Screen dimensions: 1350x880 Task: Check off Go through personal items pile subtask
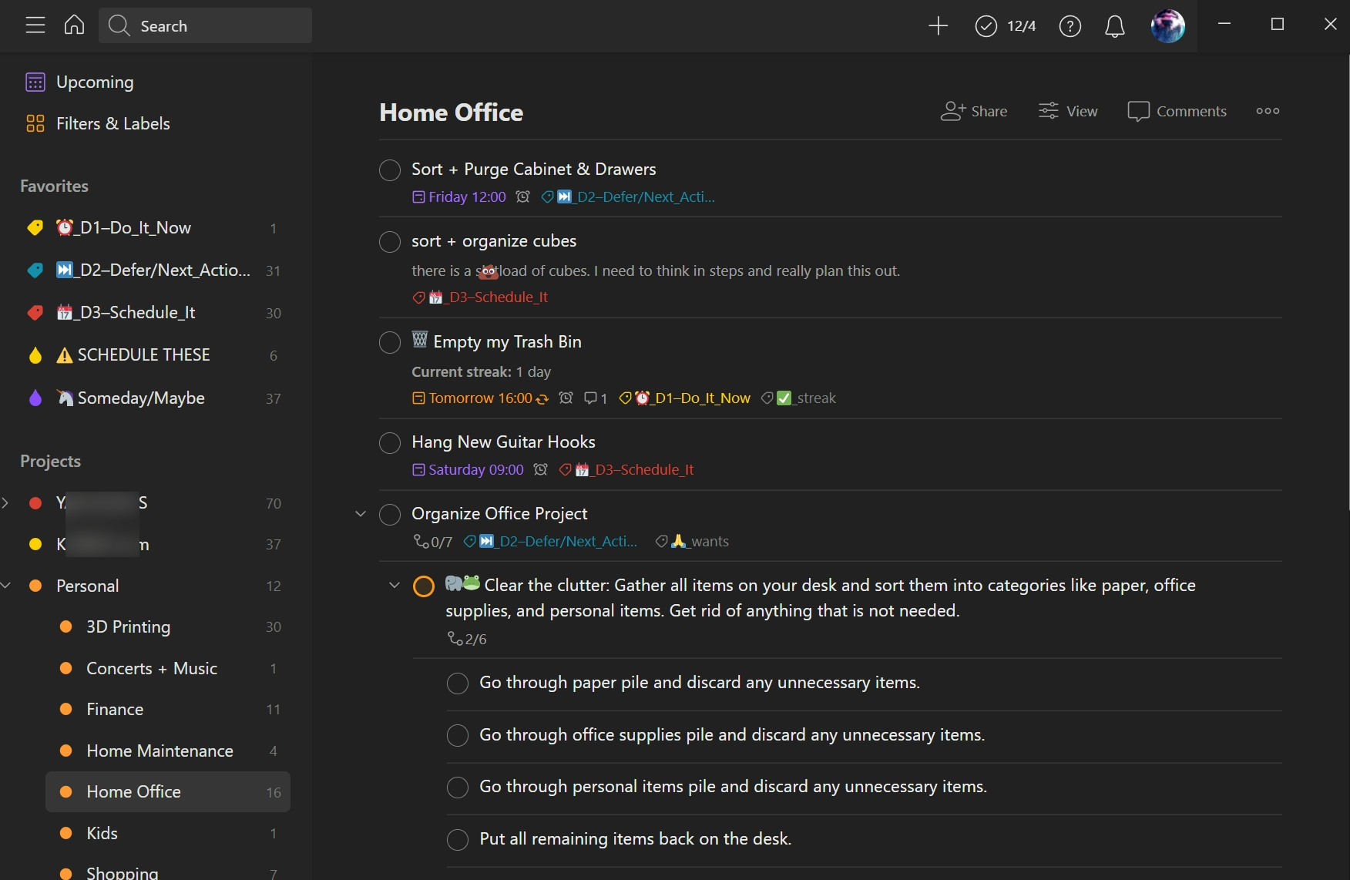click(458, 788)
